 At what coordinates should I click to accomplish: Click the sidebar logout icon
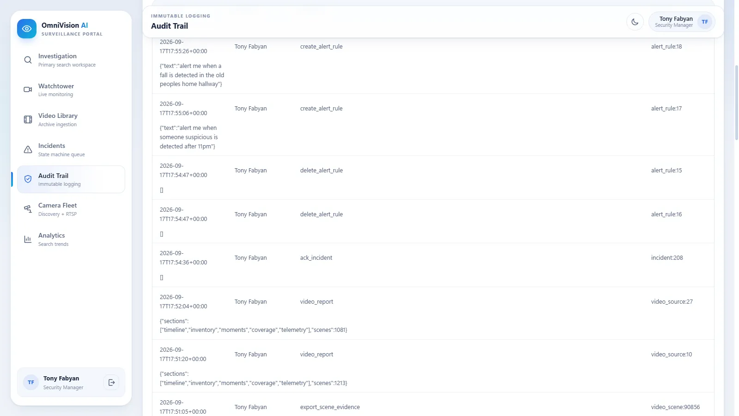pos(111,382)
